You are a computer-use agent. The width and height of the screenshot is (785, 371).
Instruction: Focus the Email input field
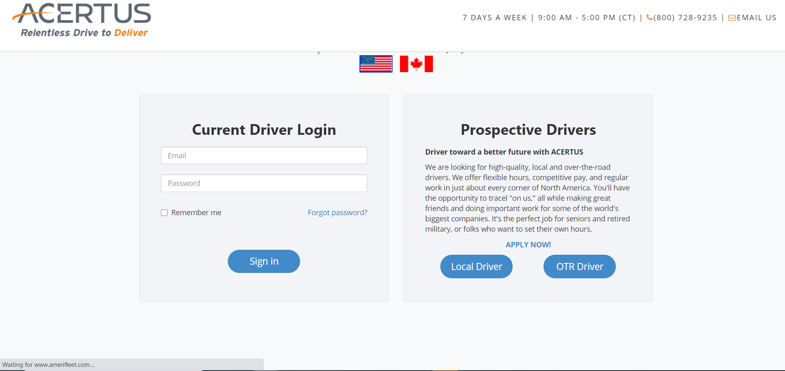[264, 155]
